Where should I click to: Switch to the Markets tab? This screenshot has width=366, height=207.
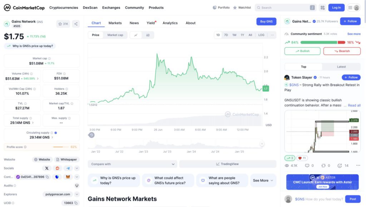tap(115, 23)
